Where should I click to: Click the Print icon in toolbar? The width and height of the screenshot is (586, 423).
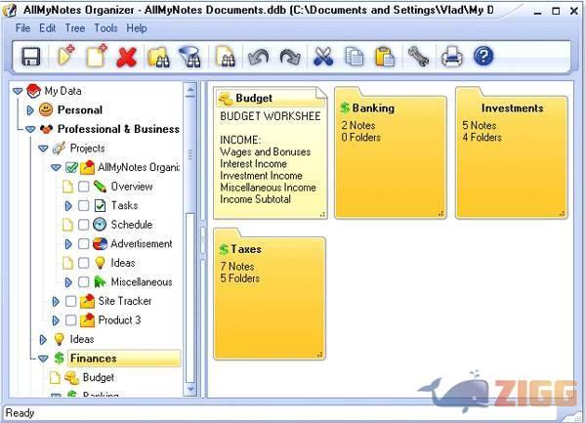tap(451, 58)
